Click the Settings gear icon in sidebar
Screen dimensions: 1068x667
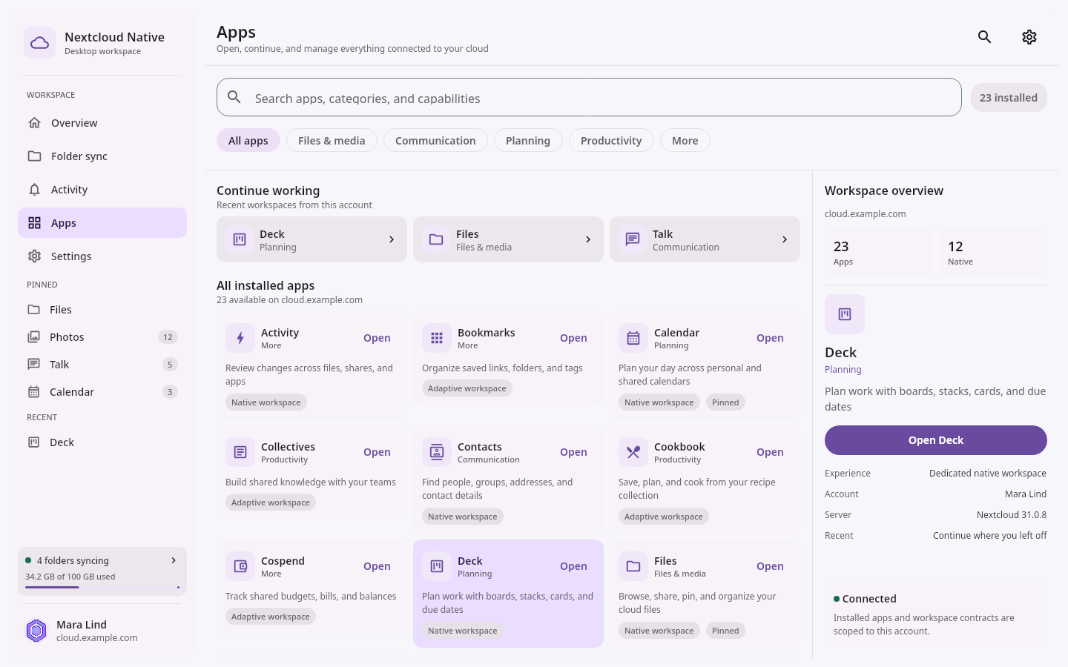click(34, 256)
